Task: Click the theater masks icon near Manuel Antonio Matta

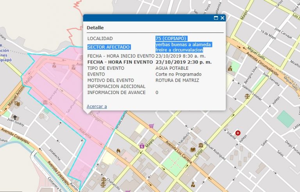Action: [x=17, y=103]
